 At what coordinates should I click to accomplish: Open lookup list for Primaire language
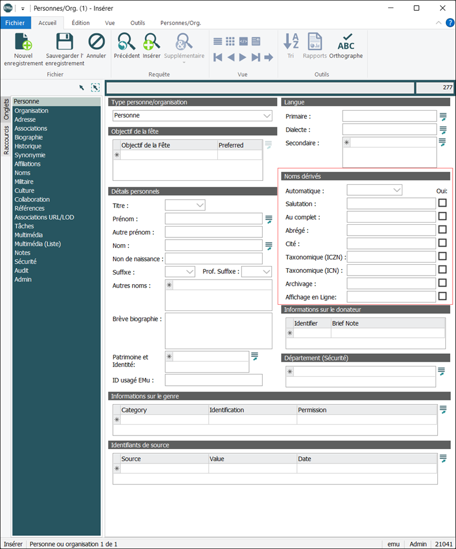click(443, 116)
